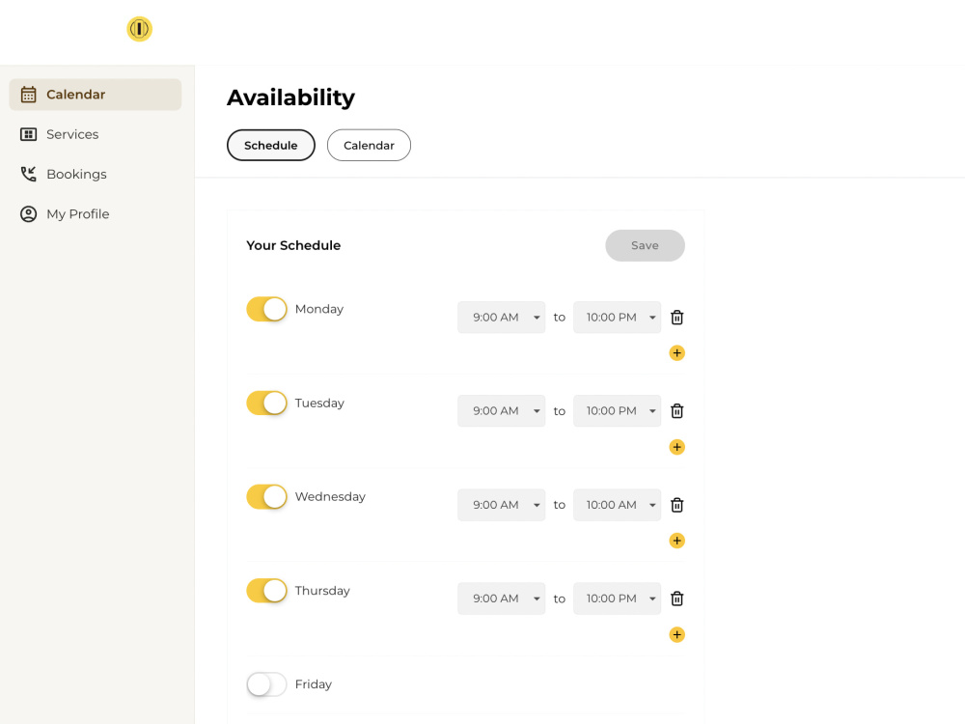Add a time slot for Wednesday
Image resolution: width=965 pixels, height=724 pixels.
click(x=677, y=541)
